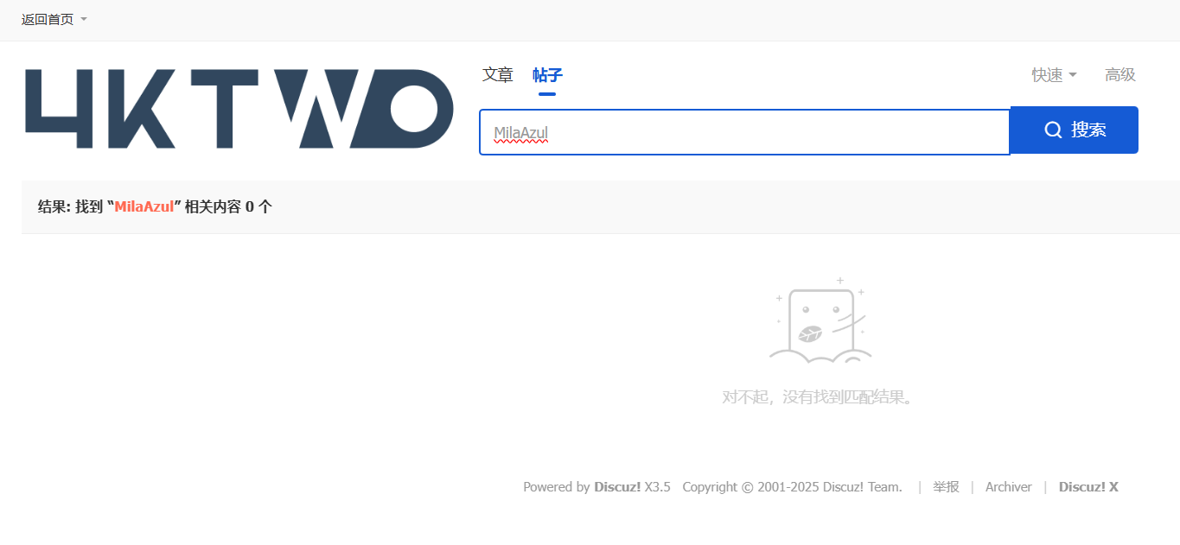Open the 高级 advanced search link
1180x545 pixels.
pyautogui.click(x=1120, y=75)
